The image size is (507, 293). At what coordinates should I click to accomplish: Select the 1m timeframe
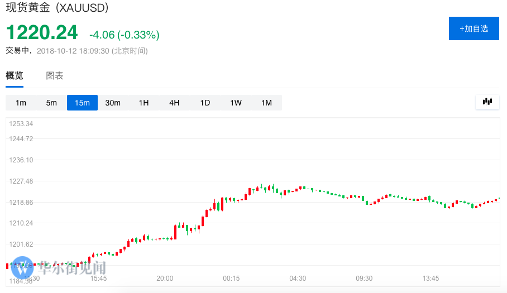pyautogui.click(x=21, y=103)
